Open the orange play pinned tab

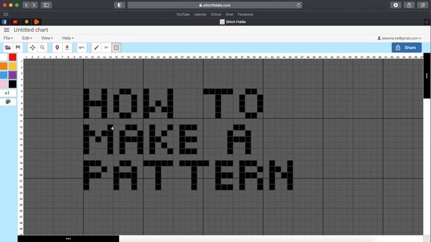pyautogui.click(x=36, y=22)
